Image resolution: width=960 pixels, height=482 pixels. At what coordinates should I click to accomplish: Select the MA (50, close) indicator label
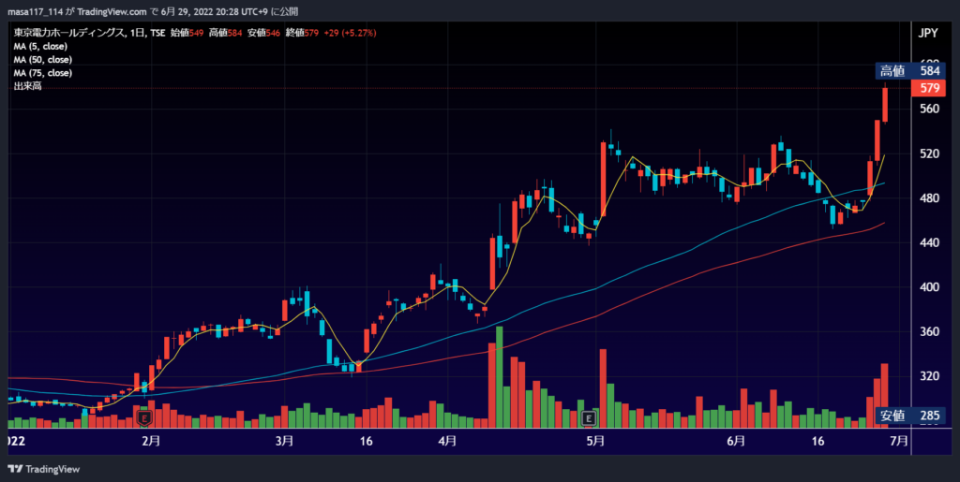click(43, 60)
